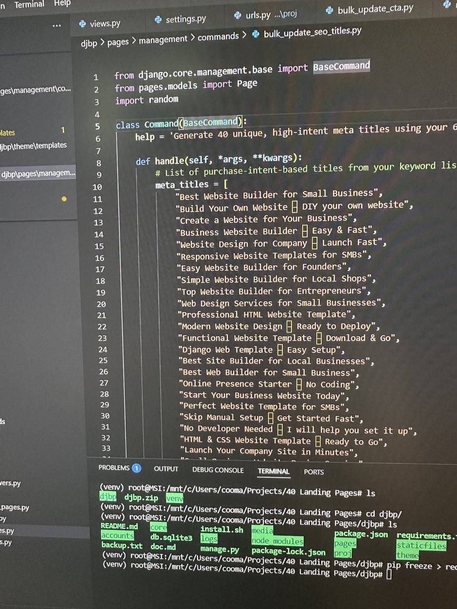Image resolution: width=457 pixels, height=609 pixels.
Task: Open bulk_update_seo_titles.py breadcrumb dropdown
Action: [313, 31]
